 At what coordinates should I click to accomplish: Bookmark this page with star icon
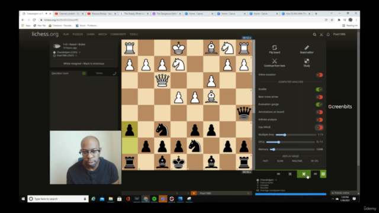click(x=332, y=20)
